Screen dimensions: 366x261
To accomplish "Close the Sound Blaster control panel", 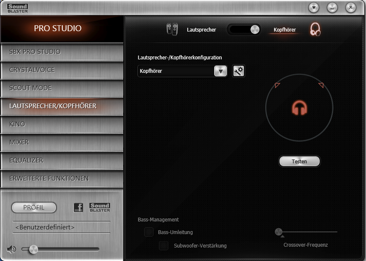I will pos(350,8).
